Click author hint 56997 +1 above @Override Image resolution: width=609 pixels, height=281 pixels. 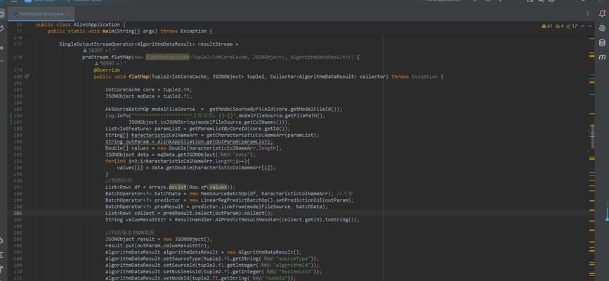pyautogui.click(x=110, y=63)
